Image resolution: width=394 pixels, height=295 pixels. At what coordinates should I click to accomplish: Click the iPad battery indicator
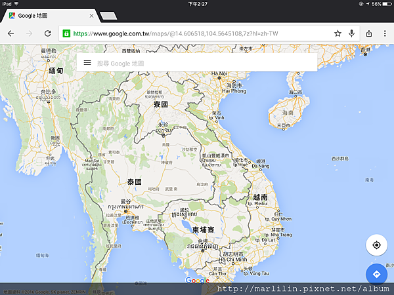pyautogui.click(x=387, y=4)
